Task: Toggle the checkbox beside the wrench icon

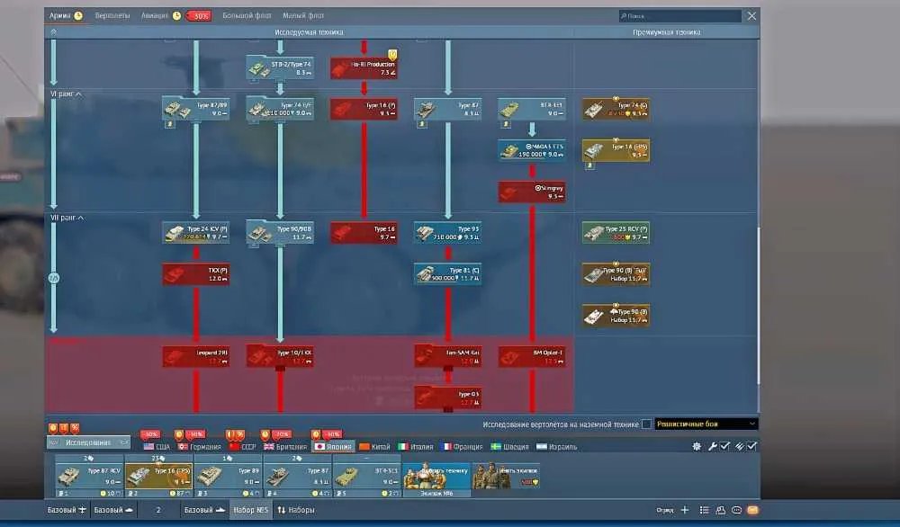Action: tap(724, 446)
